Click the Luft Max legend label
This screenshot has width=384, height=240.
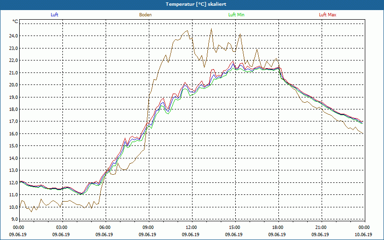(x=327, y=15)
